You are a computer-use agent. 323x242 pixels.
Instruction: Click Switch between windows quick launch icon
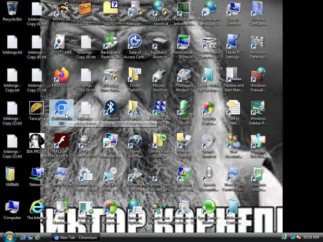pos(30,238)
